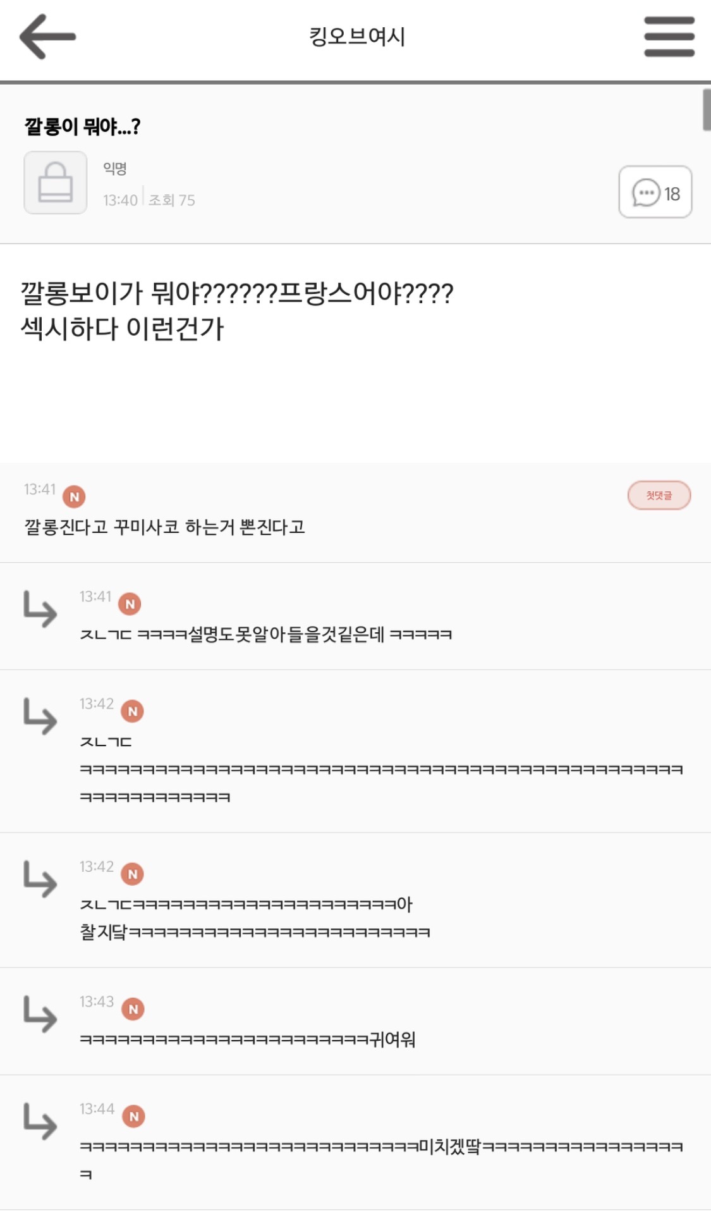Viewport: 711px width, 1219px height.
Task: Tap the back arrow icon
Action: (x=47, y=37)
